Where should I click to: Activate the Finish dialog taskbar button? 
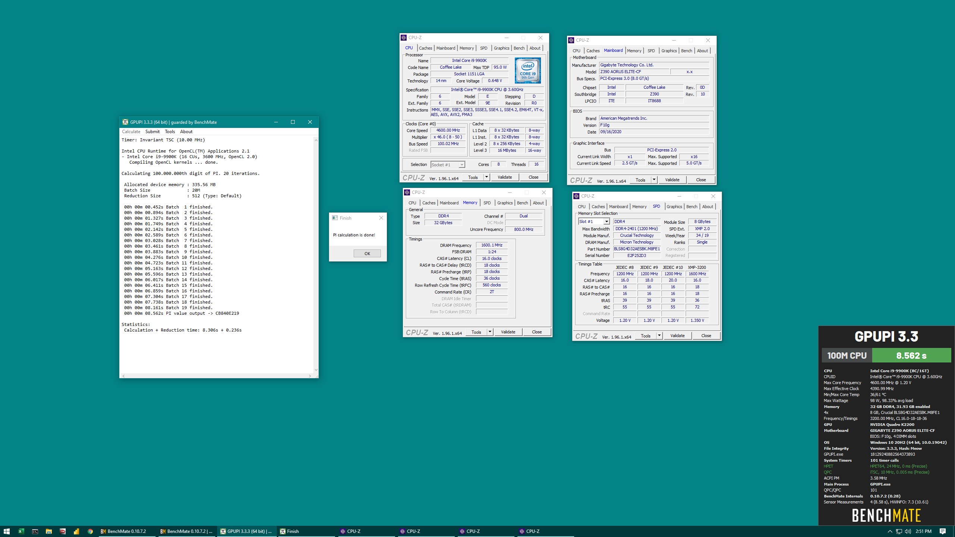point(306,531)
